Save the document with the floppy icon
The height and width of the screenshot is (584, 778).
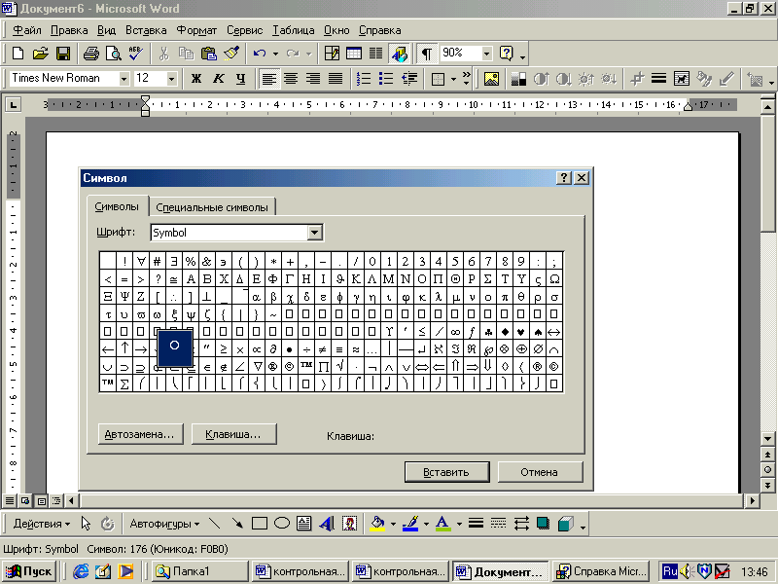[63, 54]
